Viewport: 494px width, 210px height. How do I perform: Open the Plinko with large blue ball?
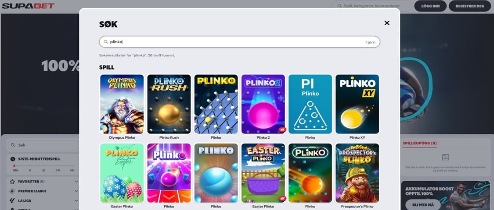[216, 173]
